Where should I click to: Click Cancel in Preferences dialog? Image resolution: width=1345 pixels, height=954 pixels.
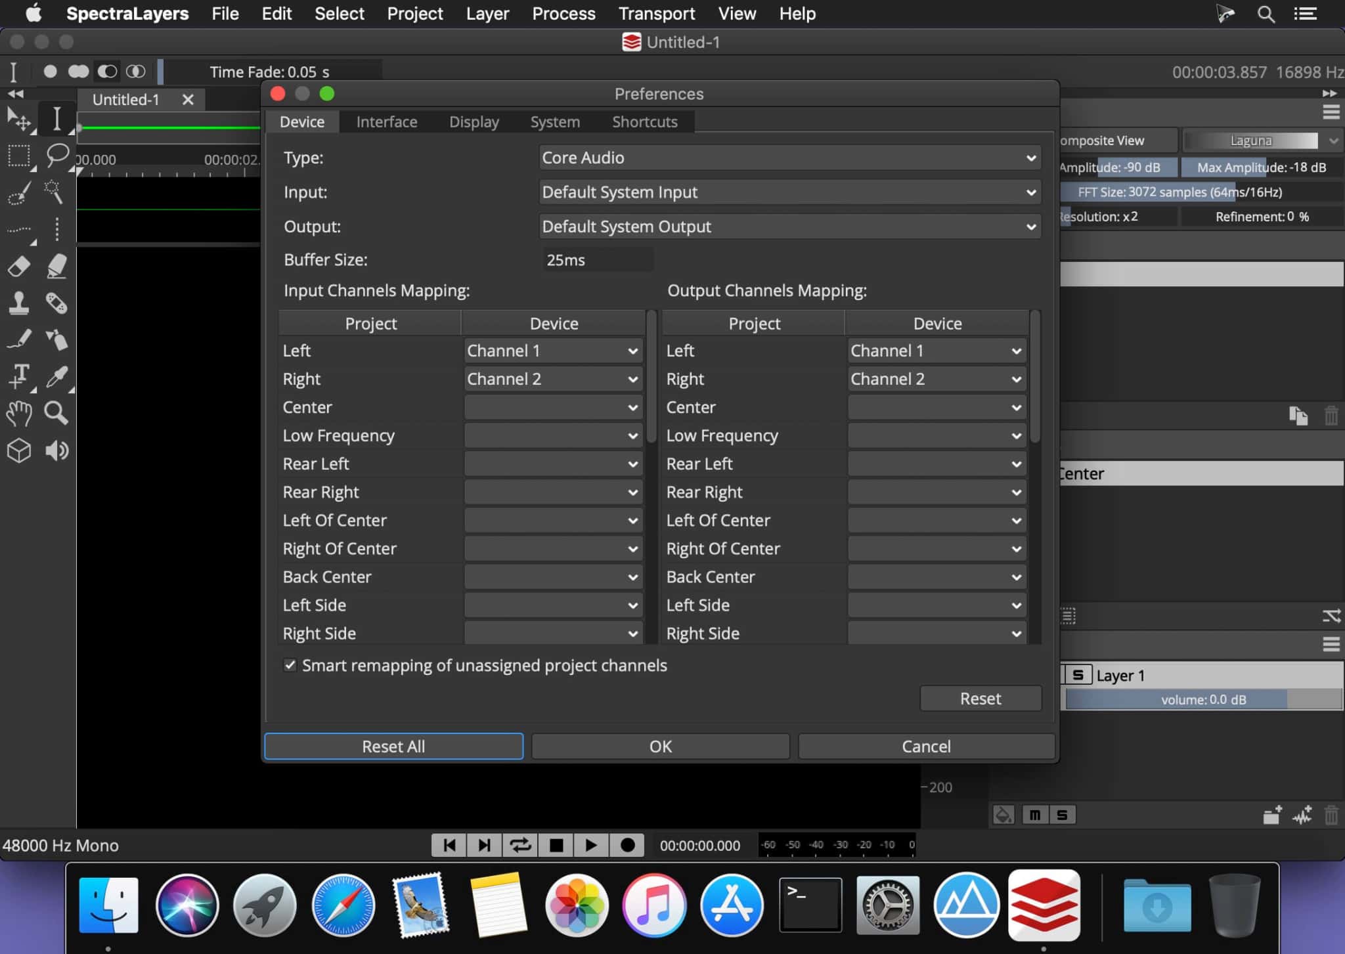[926, 746]
